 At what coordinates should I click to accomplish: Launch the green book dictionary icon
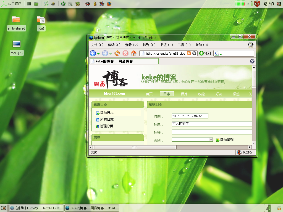point(78,4)
